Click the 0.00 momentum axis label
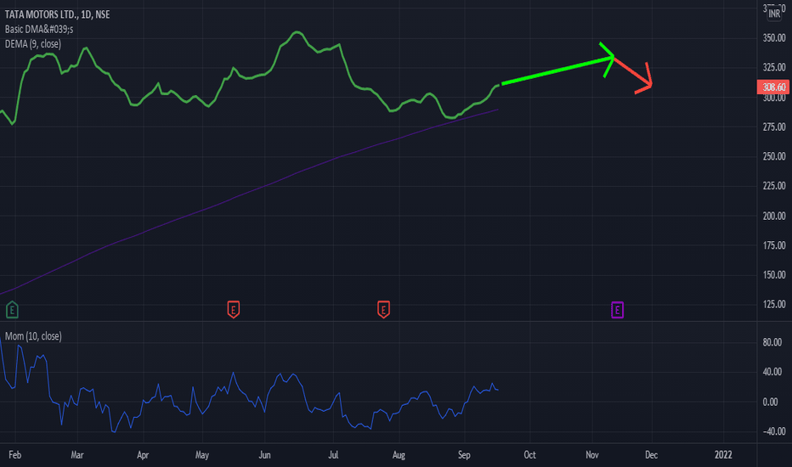This screenshot has height=467, width=792. coord(770,402)
